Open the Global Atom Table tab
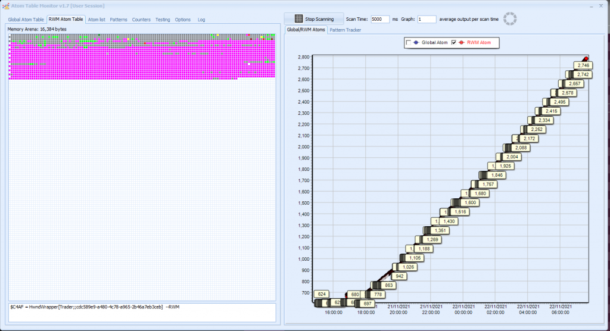 click(26, 20)
